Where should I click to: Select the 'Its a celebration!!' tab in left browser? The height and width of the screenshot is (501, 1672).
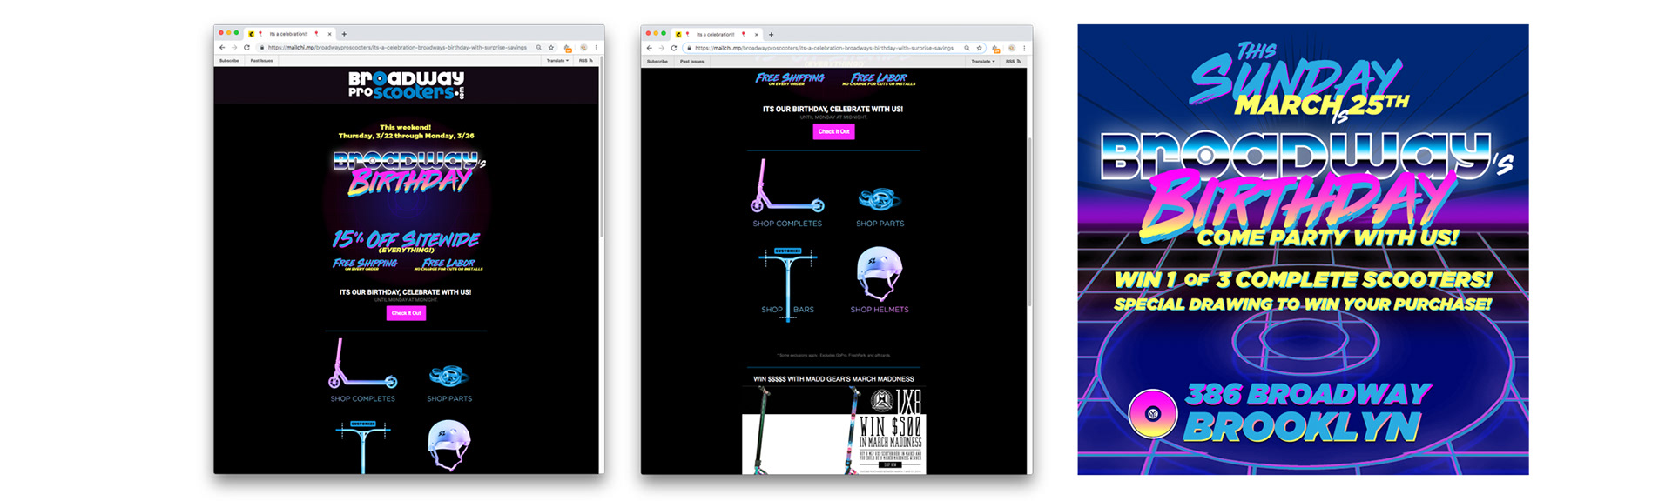(289, 34)
